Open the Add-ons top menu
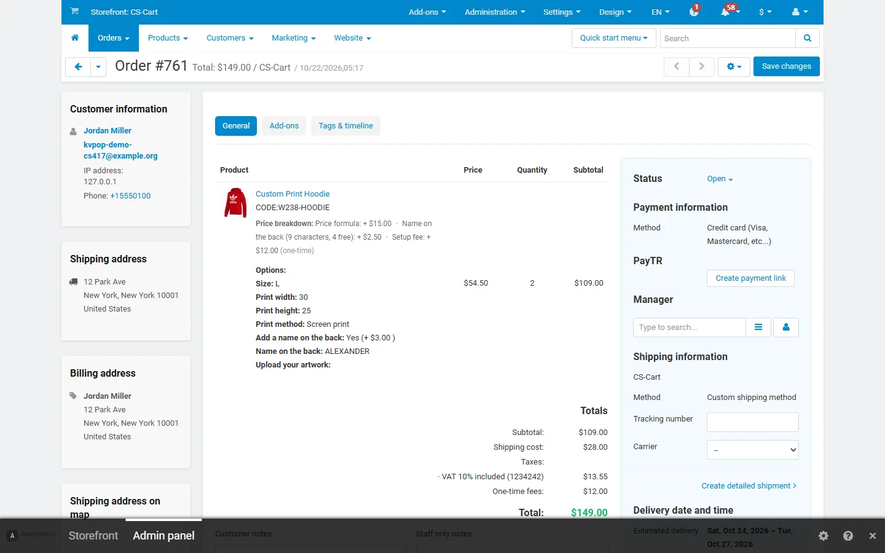885x553 pixels. [x=427, y=12]
